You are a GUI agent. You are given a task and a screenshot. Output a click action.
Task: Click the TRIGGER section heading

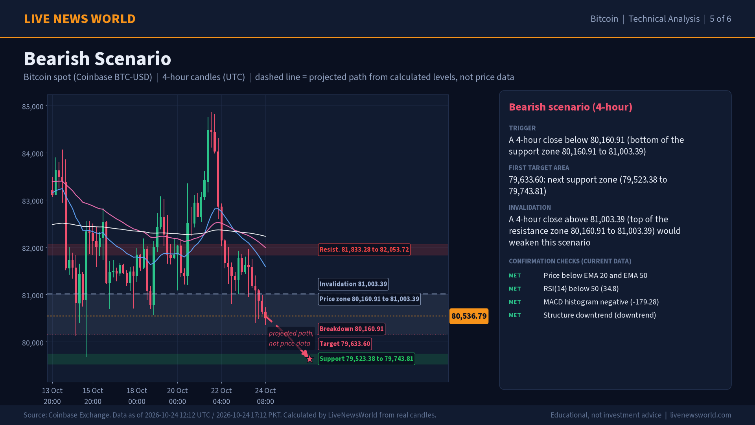[x=522, y=128]
